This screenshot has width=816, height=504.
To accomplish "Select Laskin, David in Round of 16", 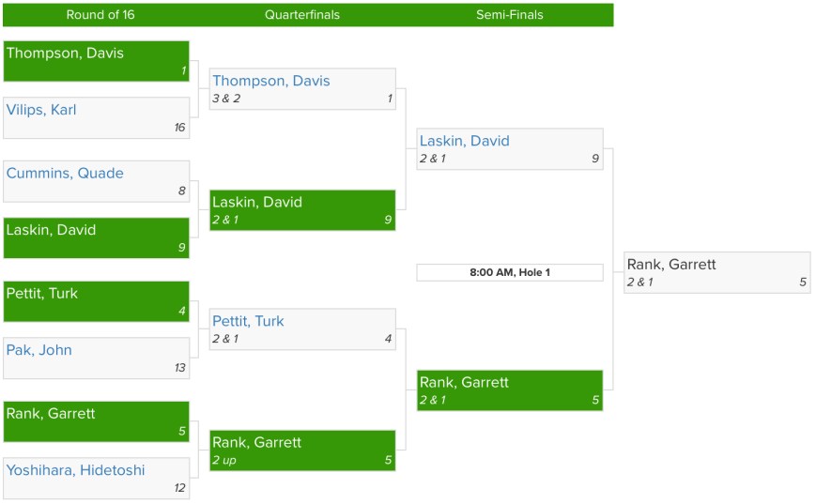I will (x=51, y=230).
